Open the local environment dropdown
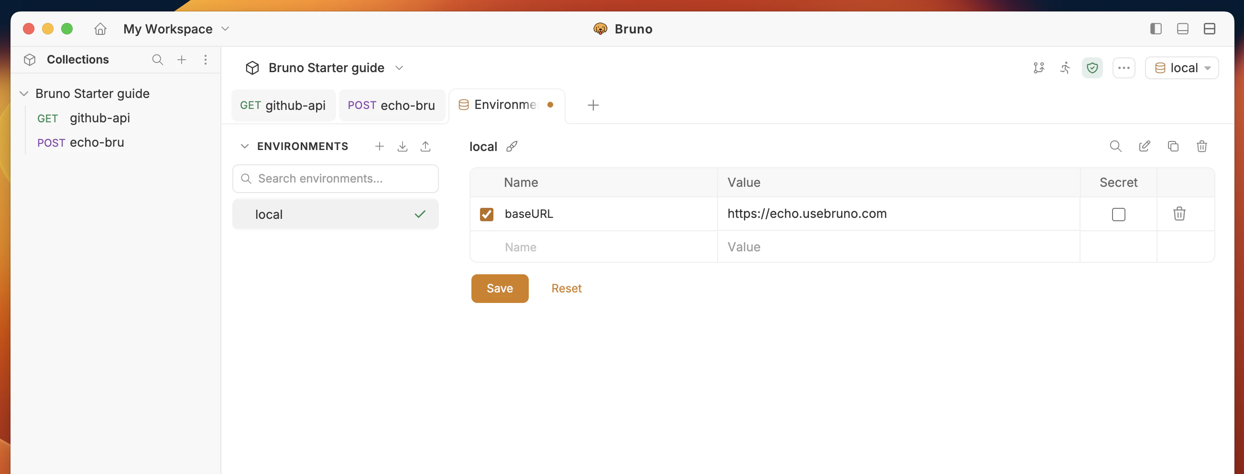The image size is (1244, 474). 1181,67
